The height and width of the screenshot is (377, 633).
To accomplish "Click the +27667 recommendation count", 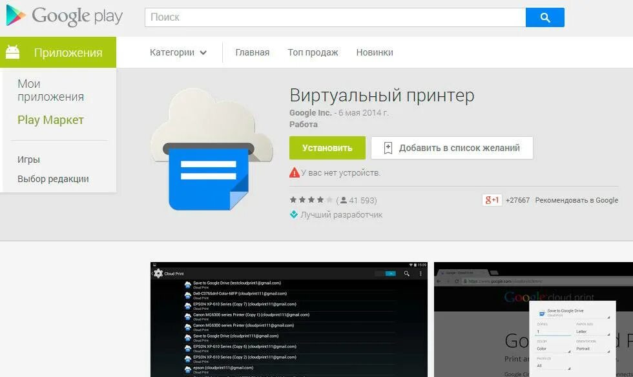I will tap(517, 200).
